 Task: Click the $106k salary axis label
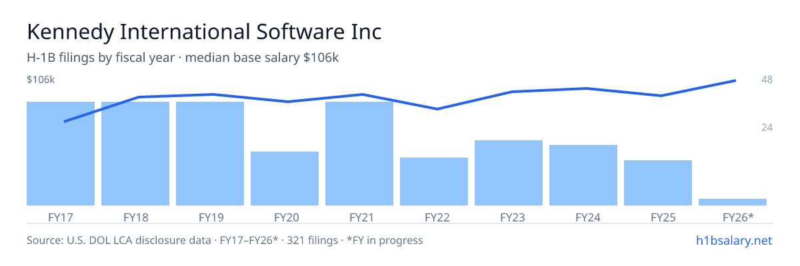coord(41,80)
